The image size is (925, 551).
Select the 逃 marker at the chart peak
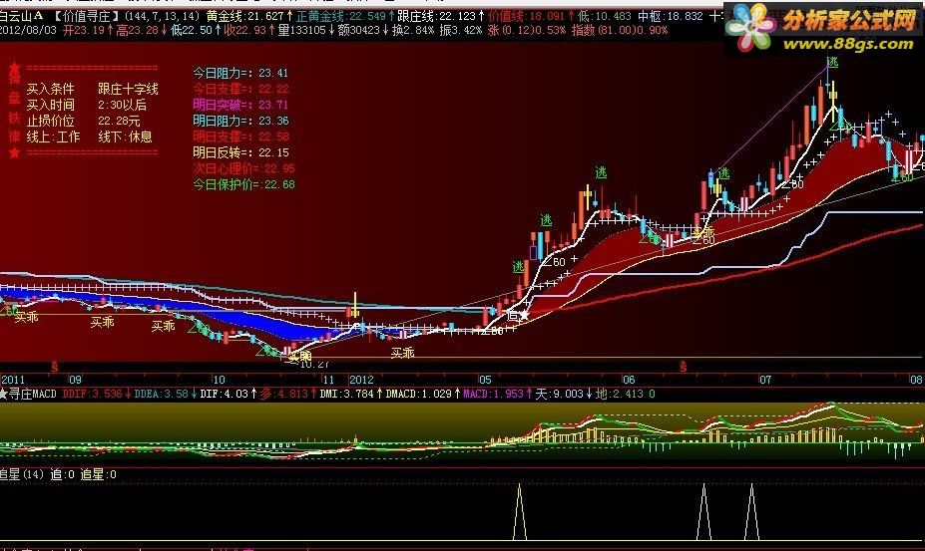tap(832, 62)
